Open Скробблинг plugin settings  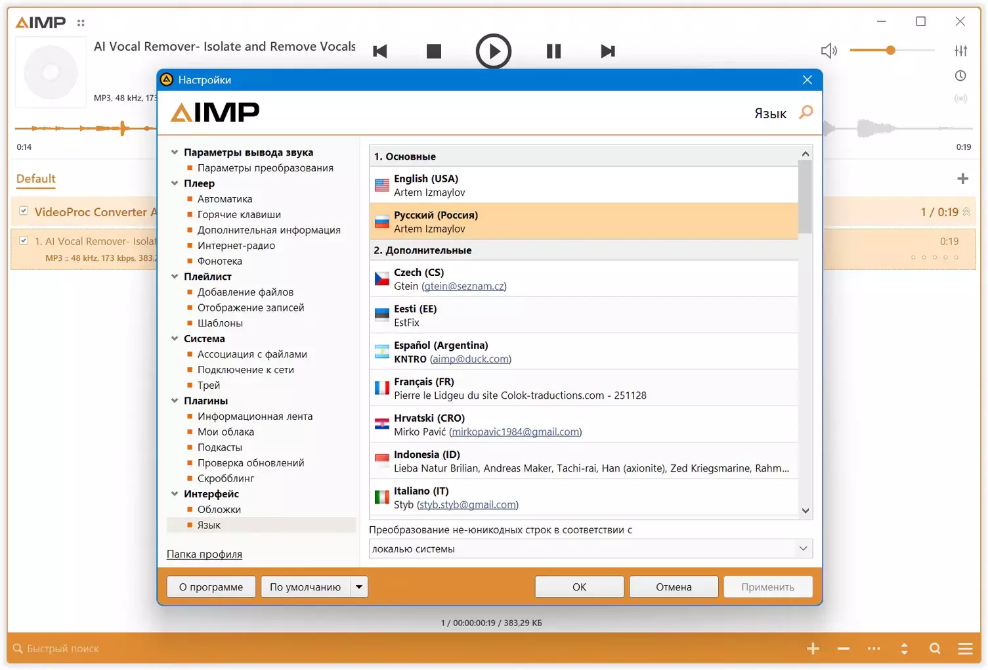[226, 478]
